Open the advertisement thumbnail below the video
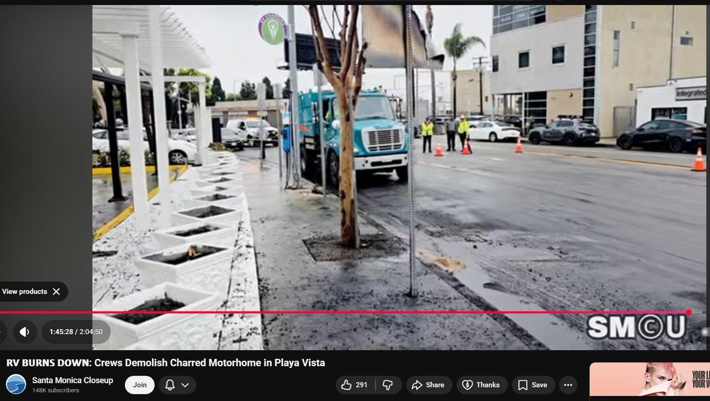Viewport: 710px width, 401px height. 650,379
